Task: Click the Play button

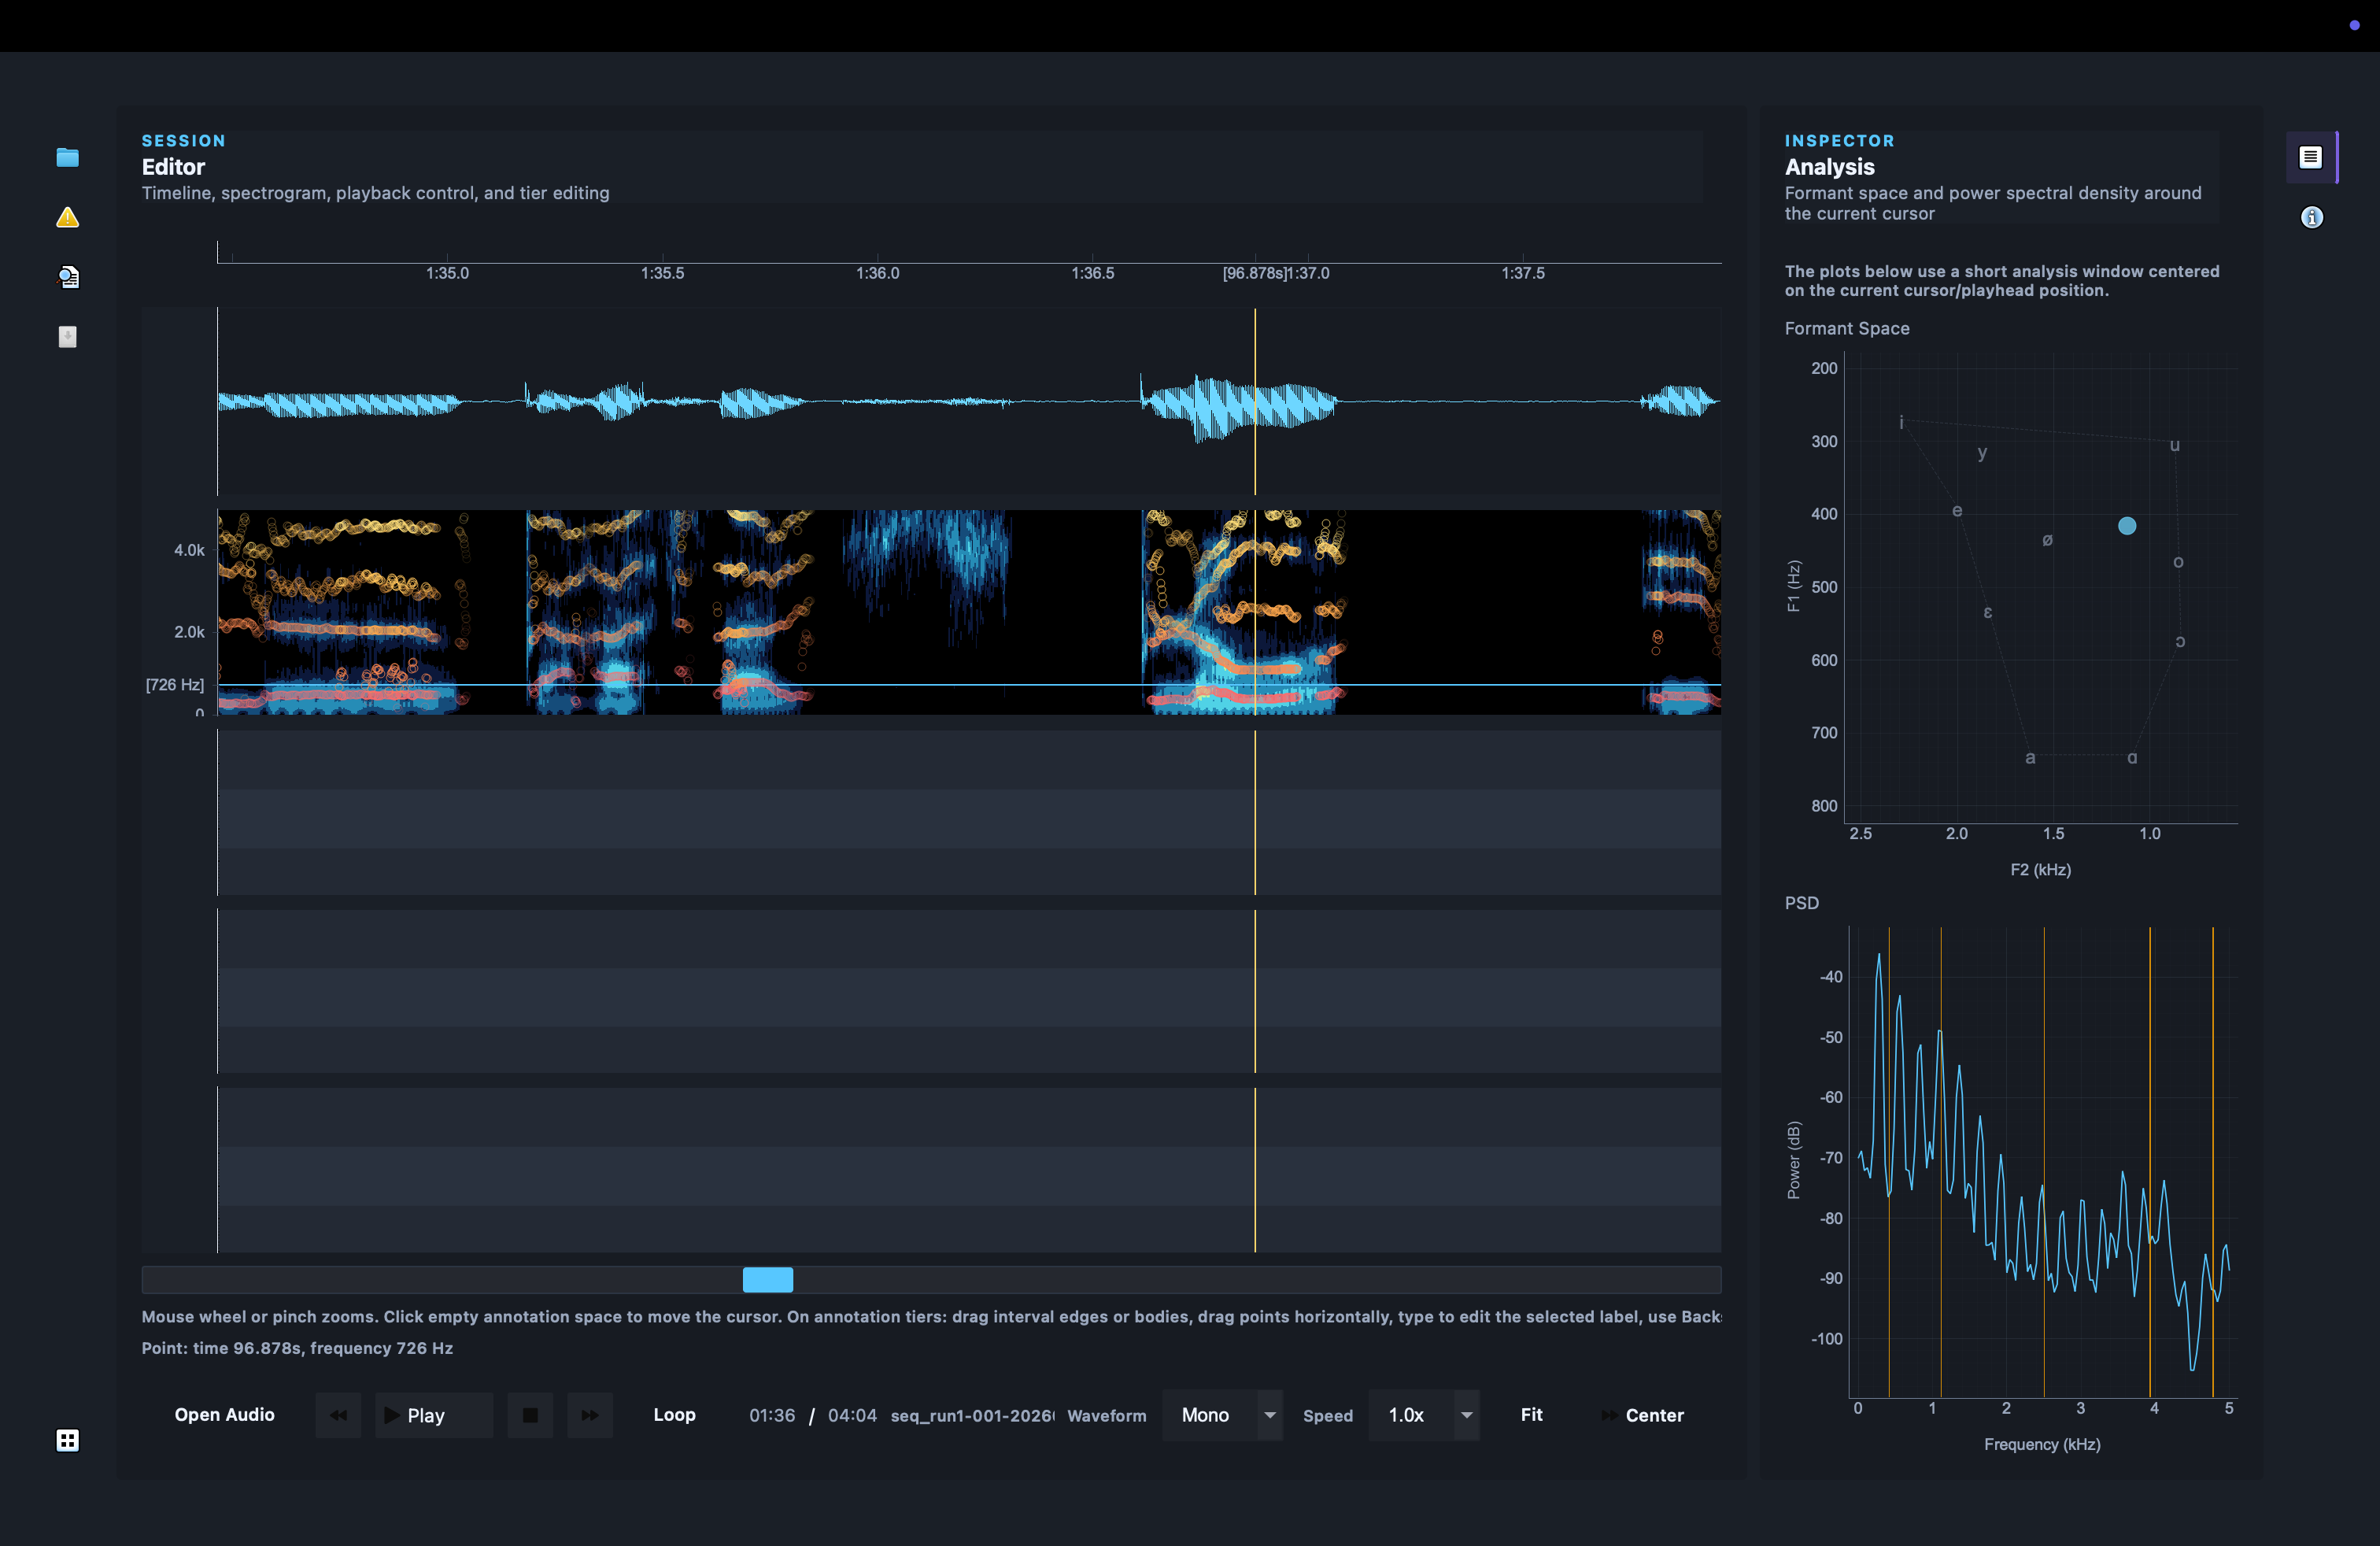Action: click(434, 1415)
